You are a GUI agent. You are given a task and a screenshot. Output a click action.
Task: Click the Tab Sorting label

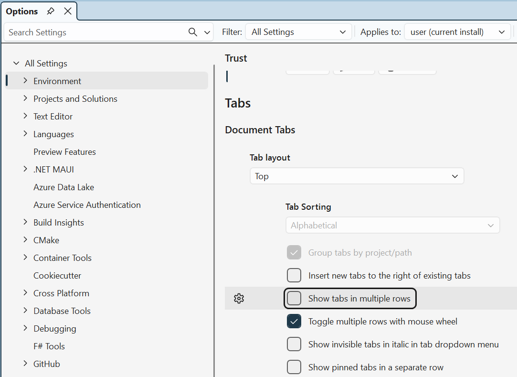[x=308, y=206]
